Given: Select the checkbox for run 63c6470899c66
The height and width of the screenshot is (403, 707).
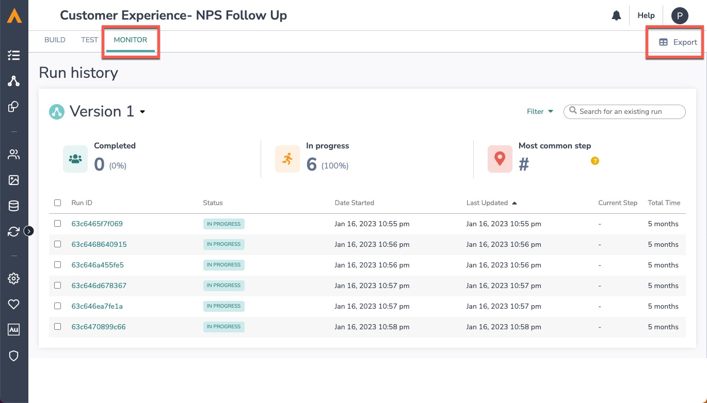Looking at the screenshot, I should coord(58,327).
